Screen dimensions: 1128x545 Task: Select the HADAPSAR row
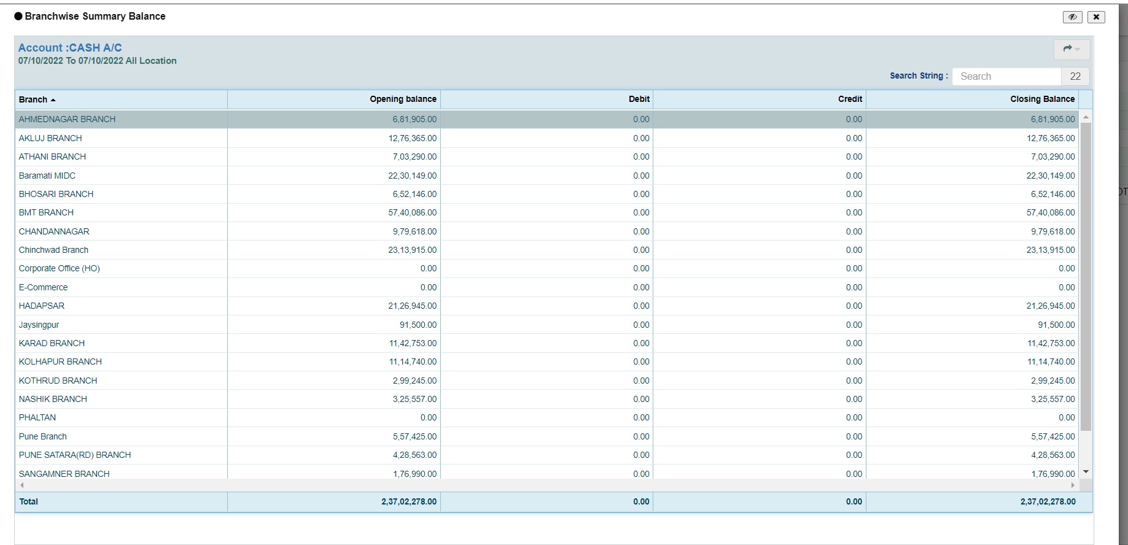(547, 306)
